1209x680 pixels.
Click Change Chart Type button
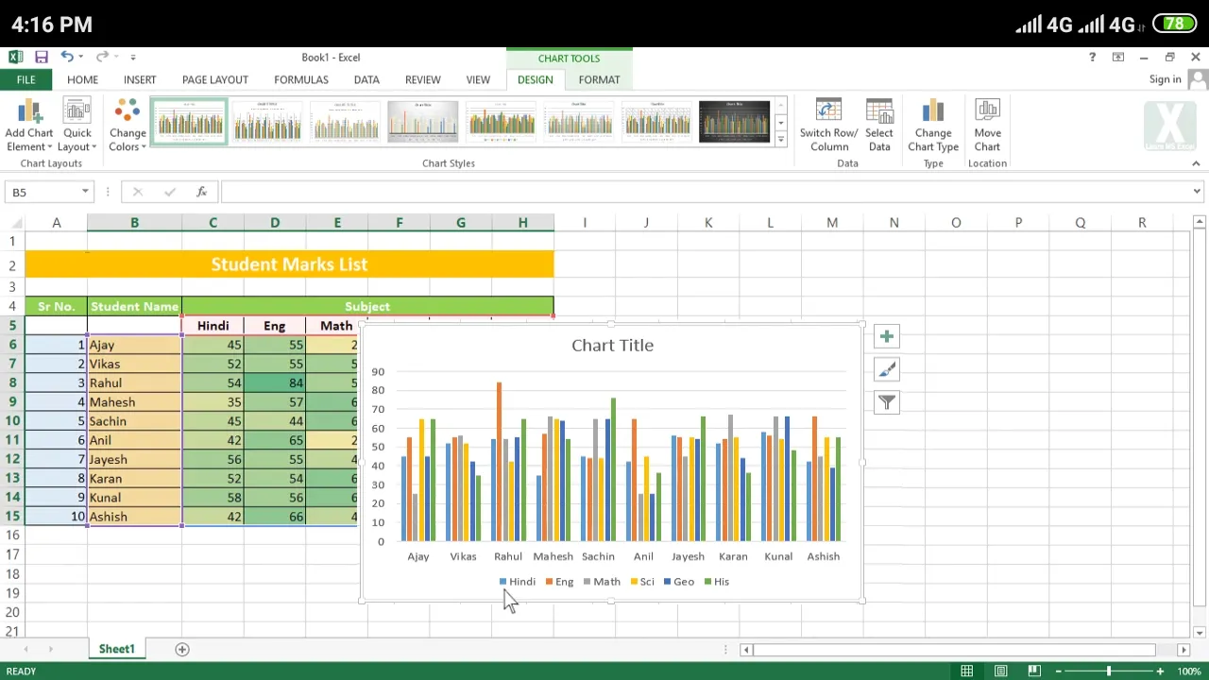(x=933, y=125)
